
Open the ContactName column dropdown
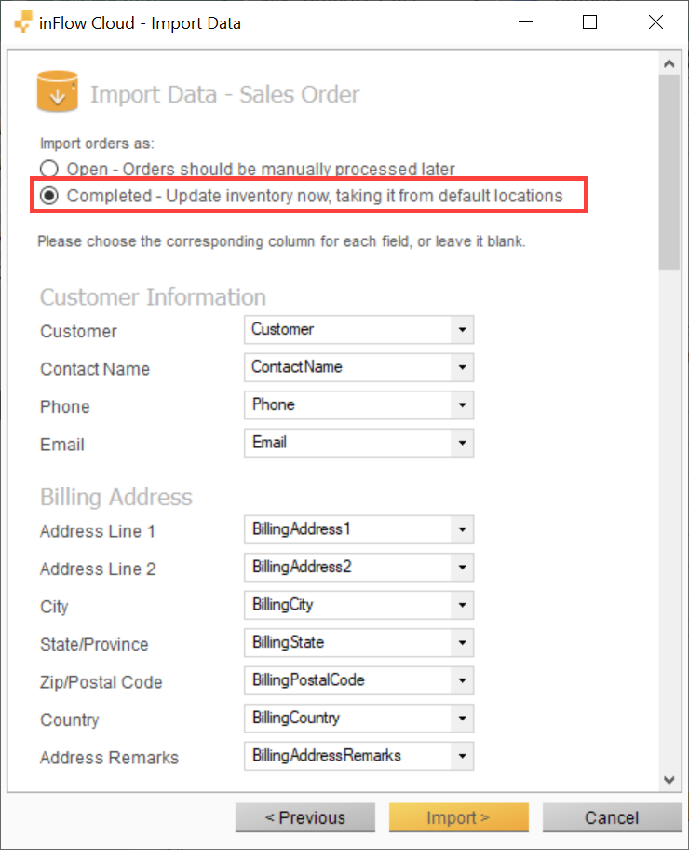[x=462, y=367]
